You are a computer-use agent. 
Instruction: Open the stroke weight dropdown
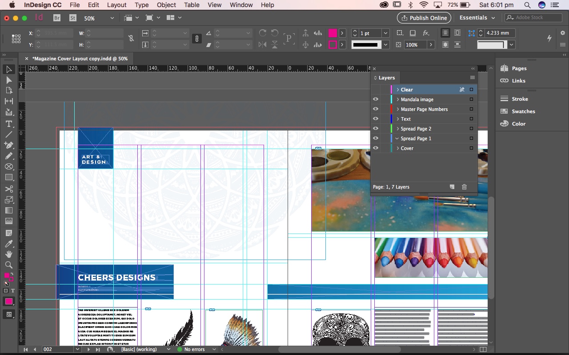click(x=385, y=33)
